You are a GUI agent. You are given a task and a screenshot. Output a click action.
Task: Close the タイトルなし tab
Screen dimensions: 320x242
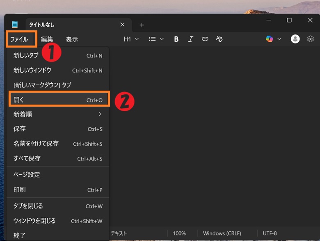(x=122, y=25)
